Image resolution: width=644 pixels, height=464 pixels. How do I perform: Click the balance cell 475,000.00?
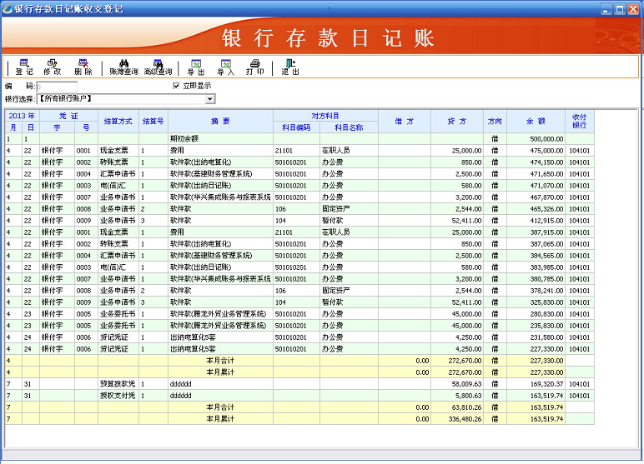click(536, 151)
